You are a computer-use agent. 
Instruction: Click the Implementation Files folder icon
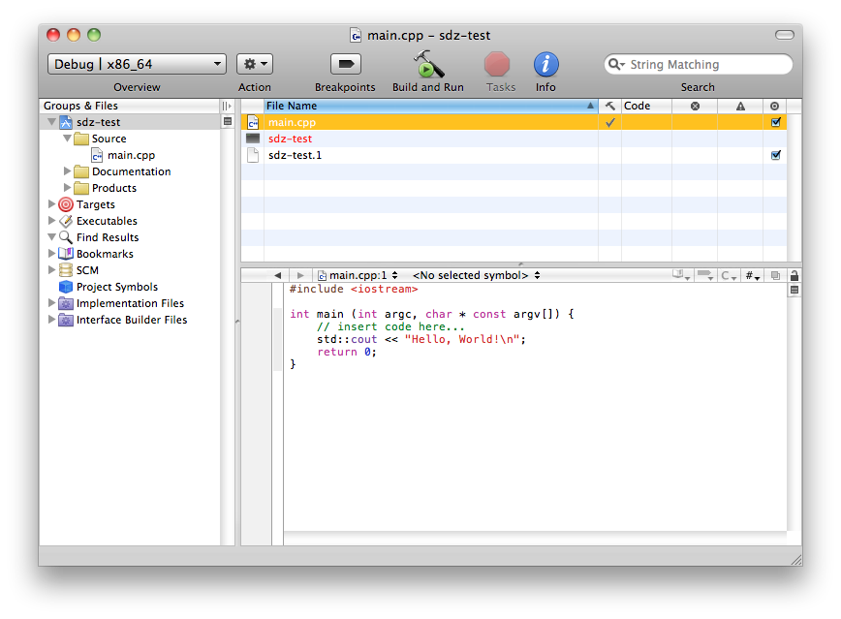tap(66, 303)
